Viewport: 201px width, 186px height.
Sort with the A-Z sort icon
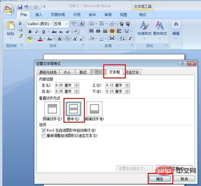(122, 38)
